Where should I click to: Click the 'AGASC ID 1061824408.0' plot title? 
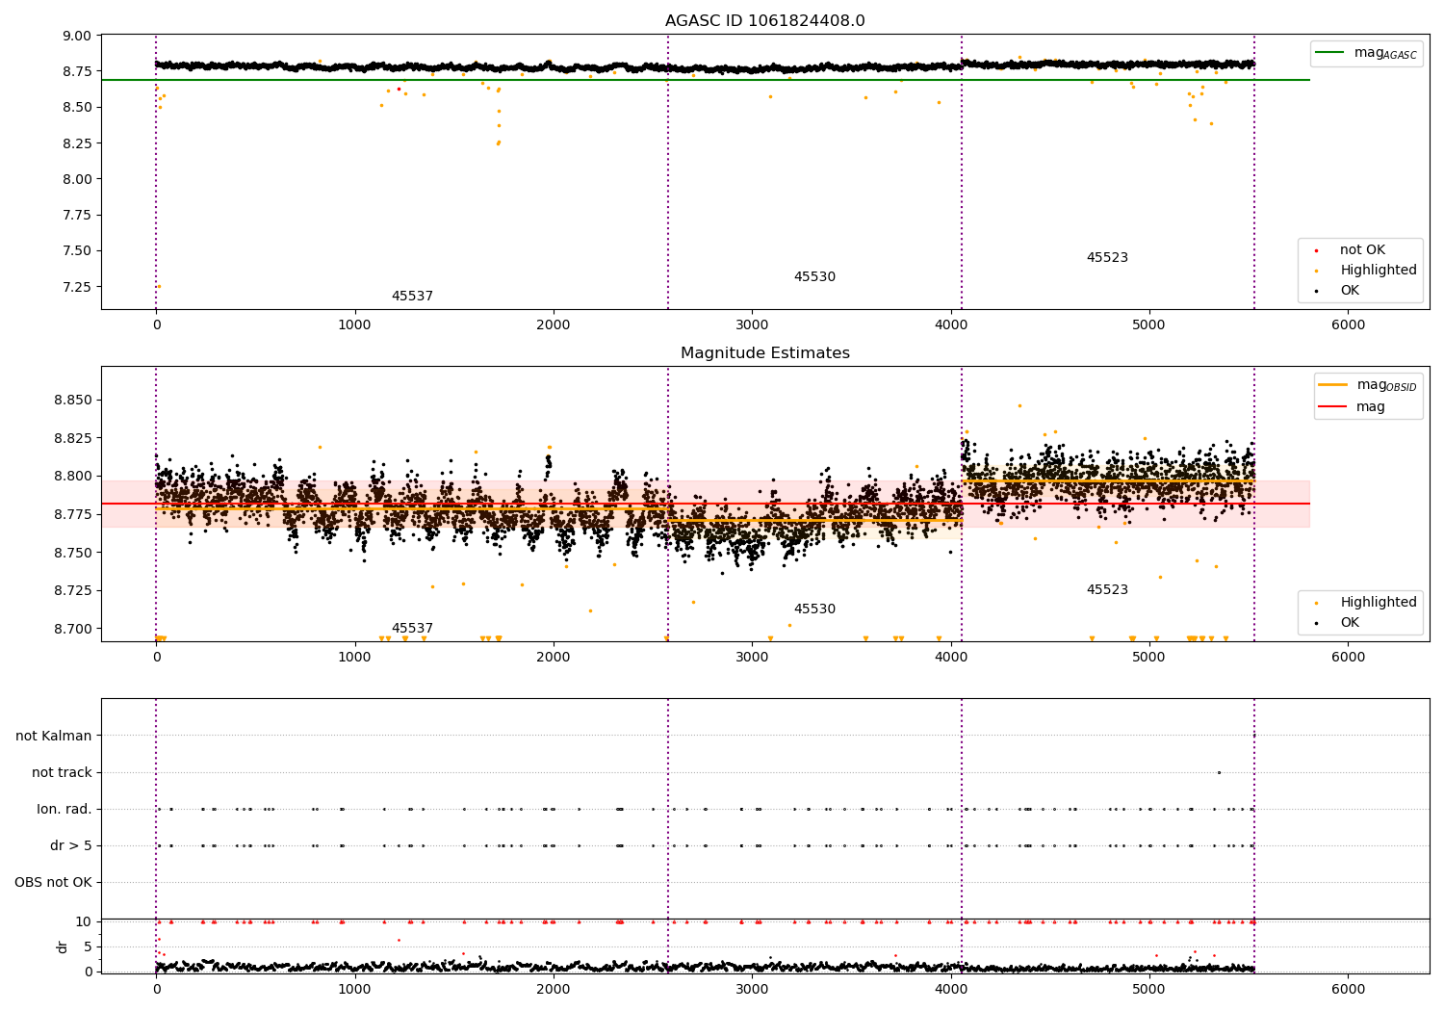764,21
